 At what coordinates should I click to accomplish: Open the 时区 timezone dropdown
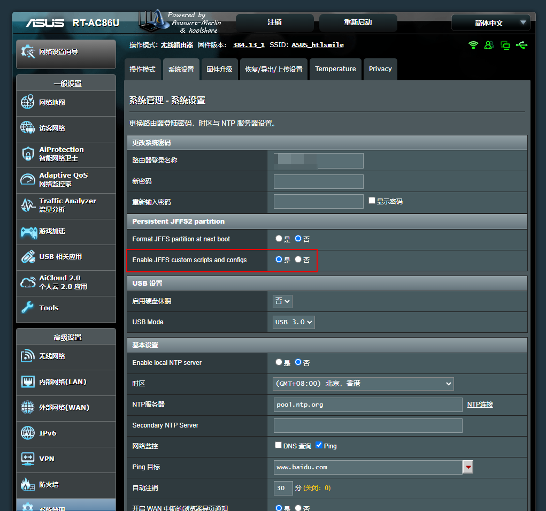(363, 384)
